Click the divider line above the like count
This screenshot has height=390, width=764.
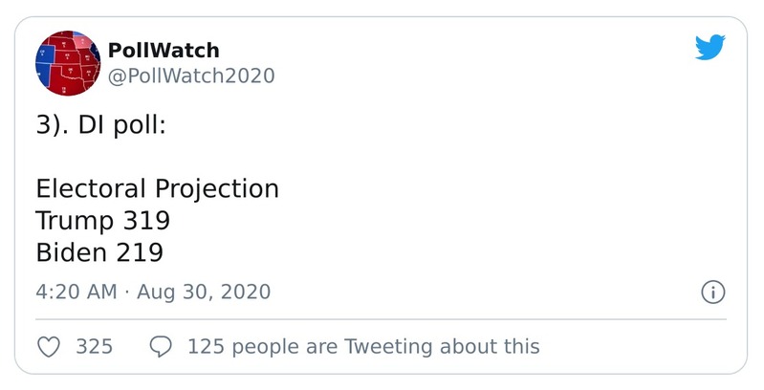[x=381, y=319]
